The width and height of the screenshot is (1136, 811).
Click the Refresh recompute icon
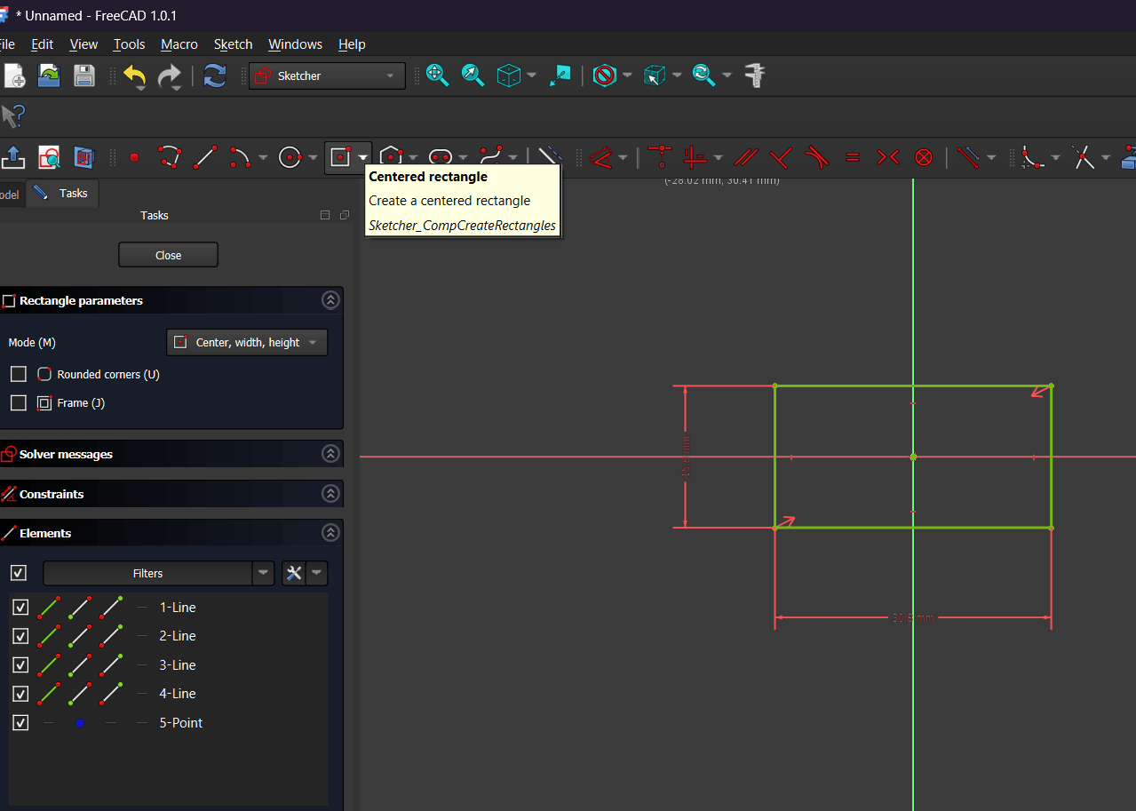tap(215, 76)
